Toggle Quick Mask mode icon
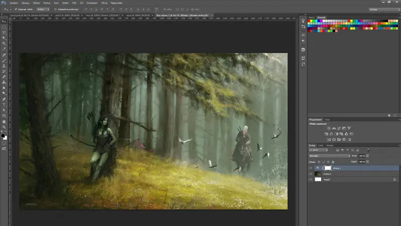Viewport: 401px width, 226px height. [4, 143]
